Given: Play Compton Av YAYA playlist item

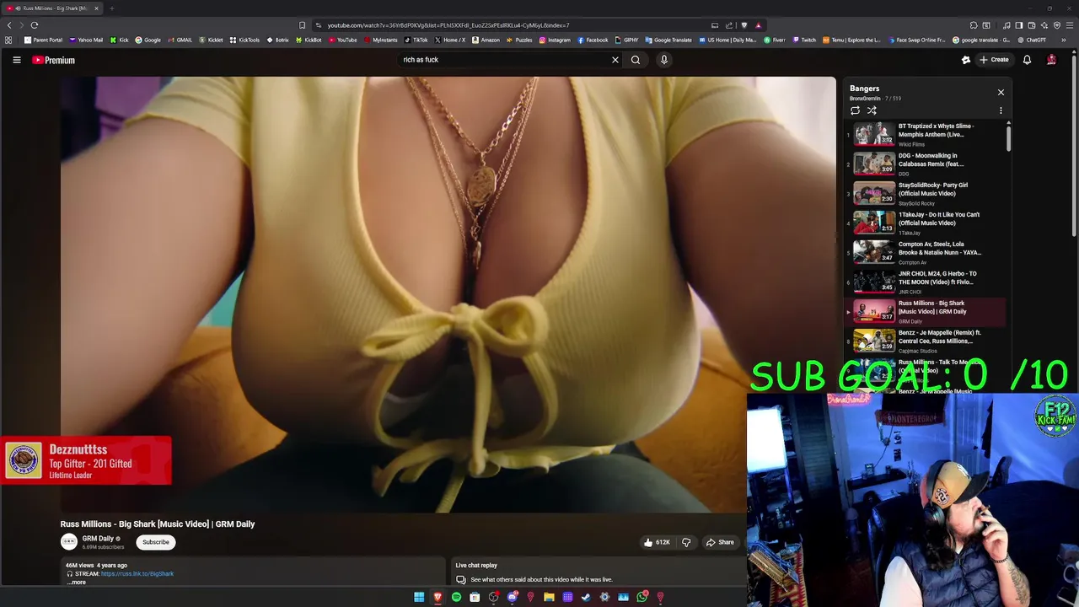Looking at the screenshot, I should (926, 253).
